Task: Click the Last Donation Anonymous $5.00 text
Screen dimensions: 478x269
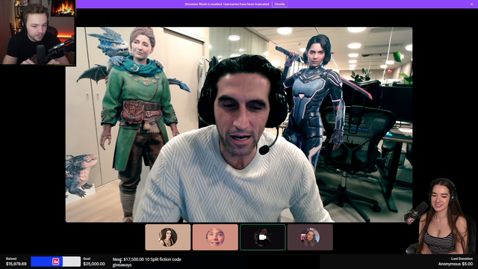Action: (x=456, y=262)
